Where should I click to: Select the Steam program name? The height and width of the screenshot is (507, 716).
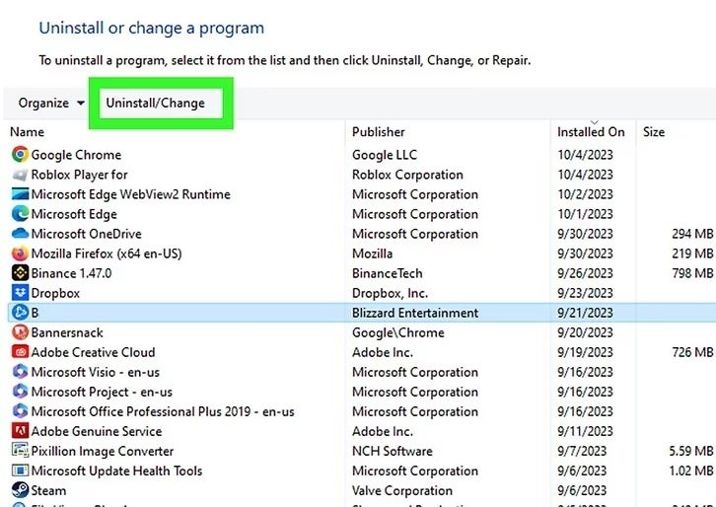[48, 490]
